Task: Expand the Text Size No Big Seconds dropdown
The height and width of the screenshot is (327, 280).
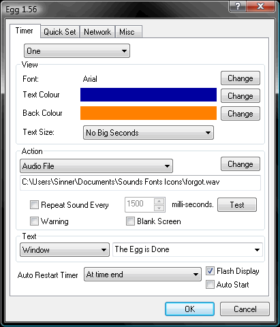Action: tap(149, 133)
